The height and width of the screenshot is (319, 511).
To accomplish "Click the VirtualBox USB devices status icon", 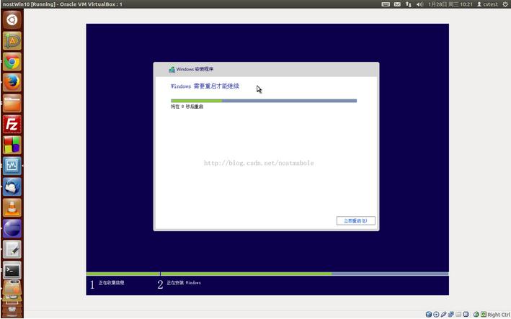I will tap(443, 315).
